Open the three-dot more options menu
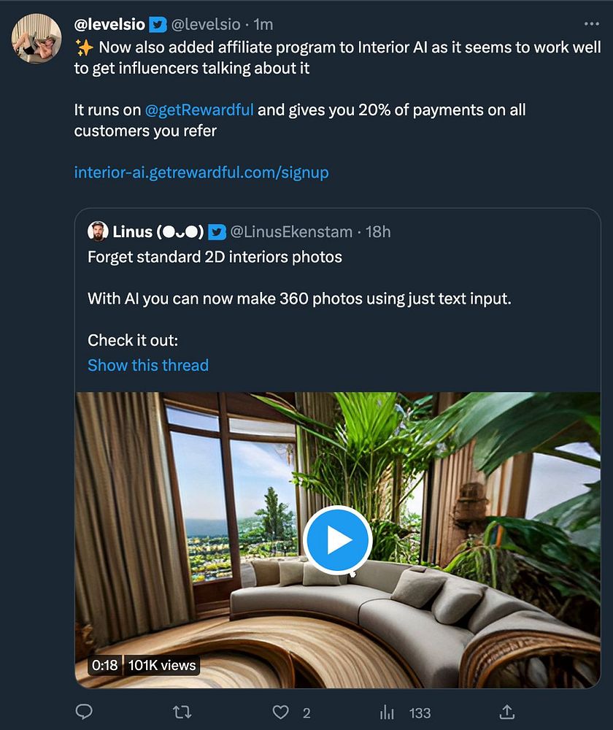 point(591,23)
